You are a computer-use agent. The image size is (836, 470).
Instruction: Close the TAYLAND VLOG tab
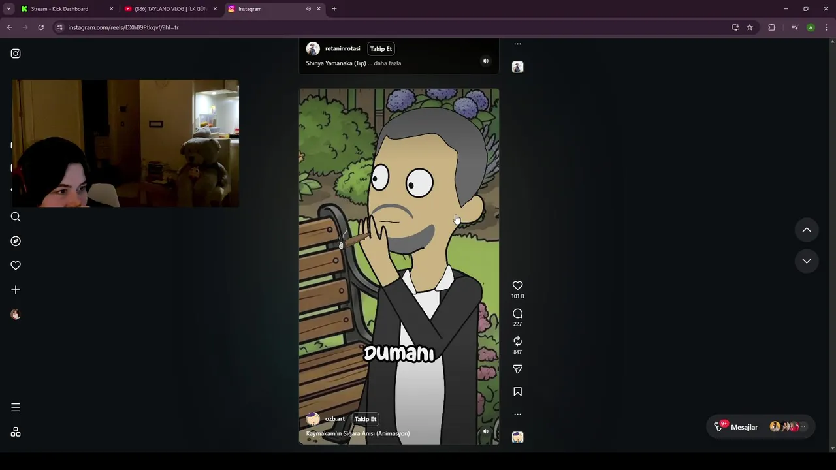[x=215, y=9]
